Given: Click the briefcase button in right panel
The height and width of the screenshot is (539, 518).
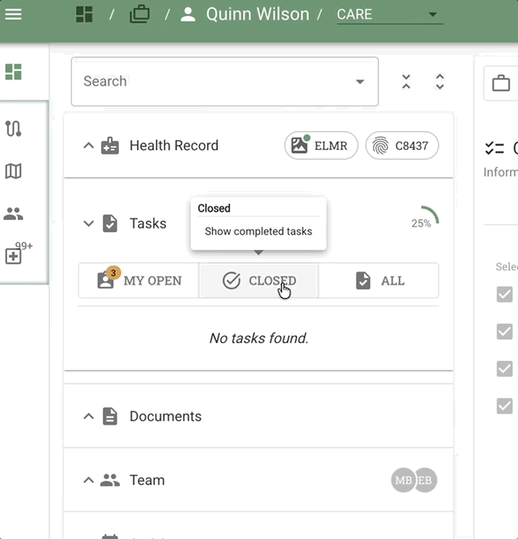Looking at the screenshot, I should [x=501, y=83].
